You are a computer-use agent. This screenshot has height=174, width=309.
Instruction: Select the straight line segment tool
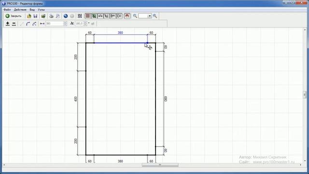(22, 24)
